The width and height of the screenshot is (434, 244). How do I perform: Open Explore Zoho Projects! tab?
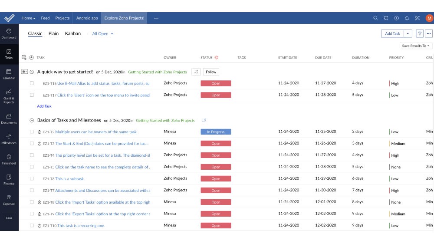click(124, 18)
